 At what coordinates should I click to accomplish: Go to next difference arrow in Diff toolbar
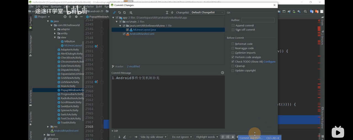119,137
